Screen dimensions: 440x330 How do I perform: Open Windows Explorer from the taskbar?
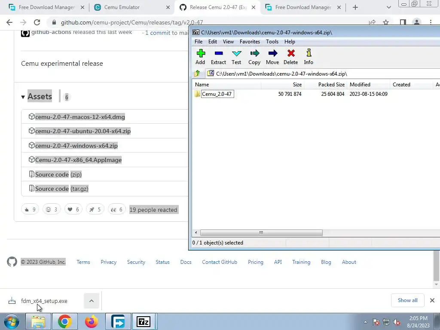[38, 321]
